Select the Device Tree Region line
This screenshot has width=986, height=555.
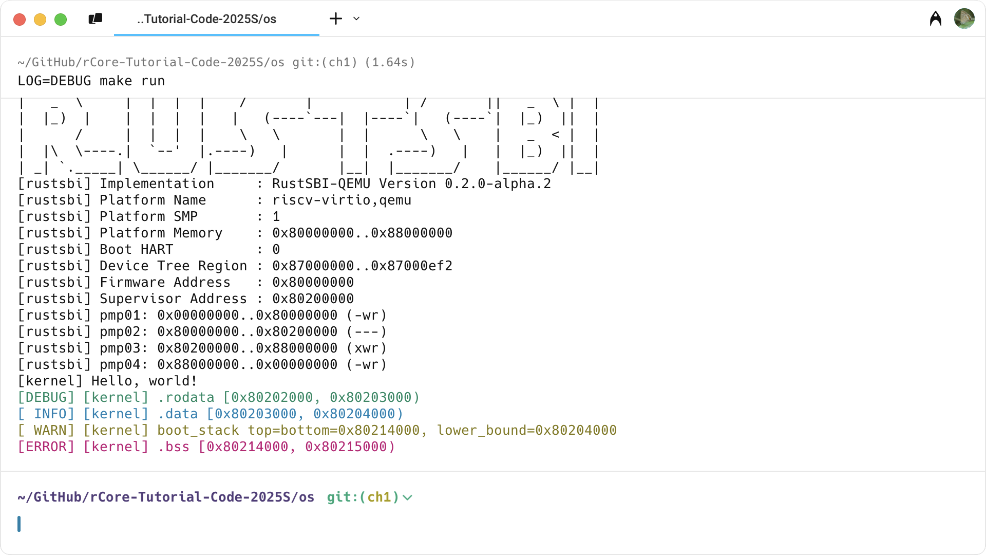click(x=235, y=266)
